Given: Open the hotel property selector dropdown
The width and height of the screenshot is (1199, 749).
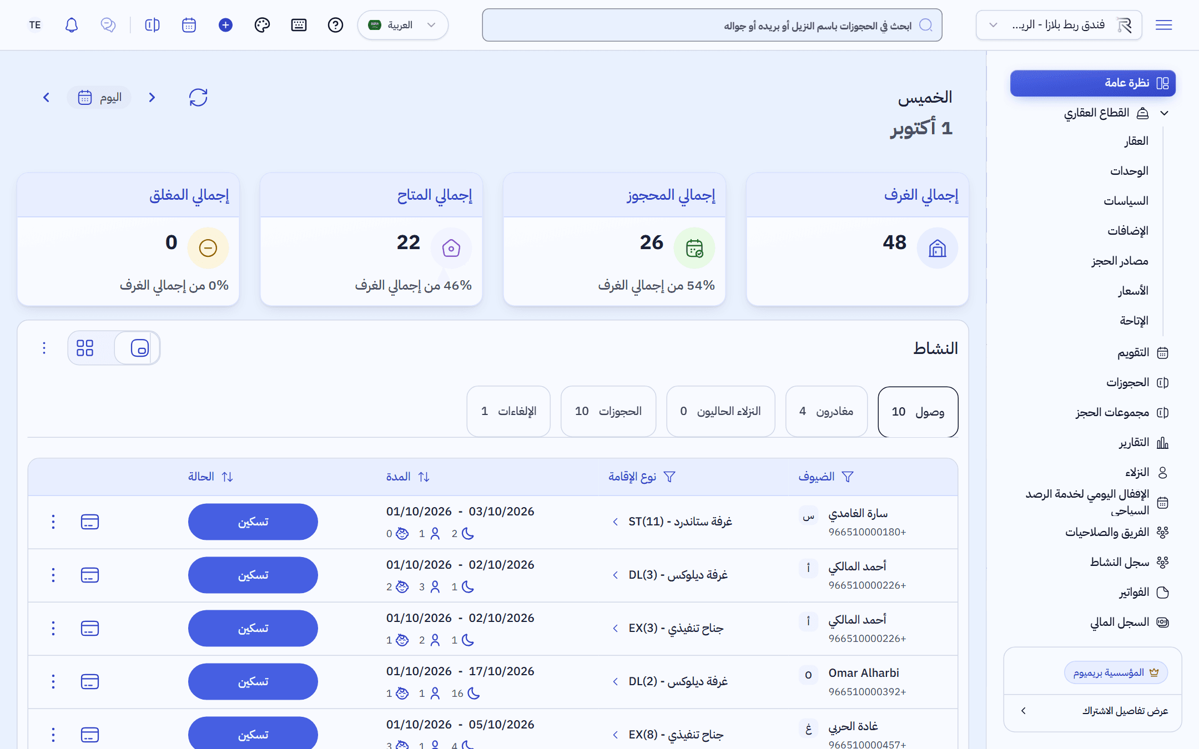Looking at the screenshot, I should (x=1059, y=25).
